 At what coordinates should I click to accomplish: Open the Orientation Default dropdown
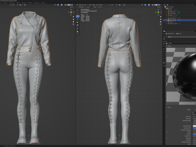click(89, 7)
